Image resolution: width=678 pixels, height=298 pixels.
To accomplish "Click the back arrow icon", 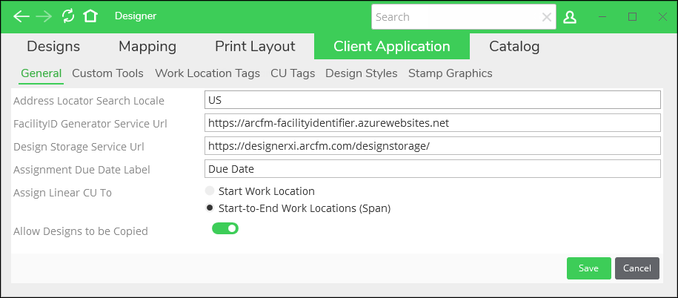I will 21,16.
